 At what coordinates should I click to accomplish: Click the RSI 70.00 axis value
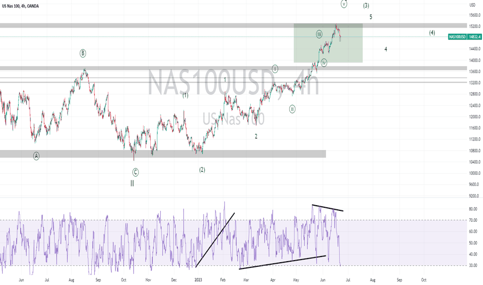(x=473, y=220)
